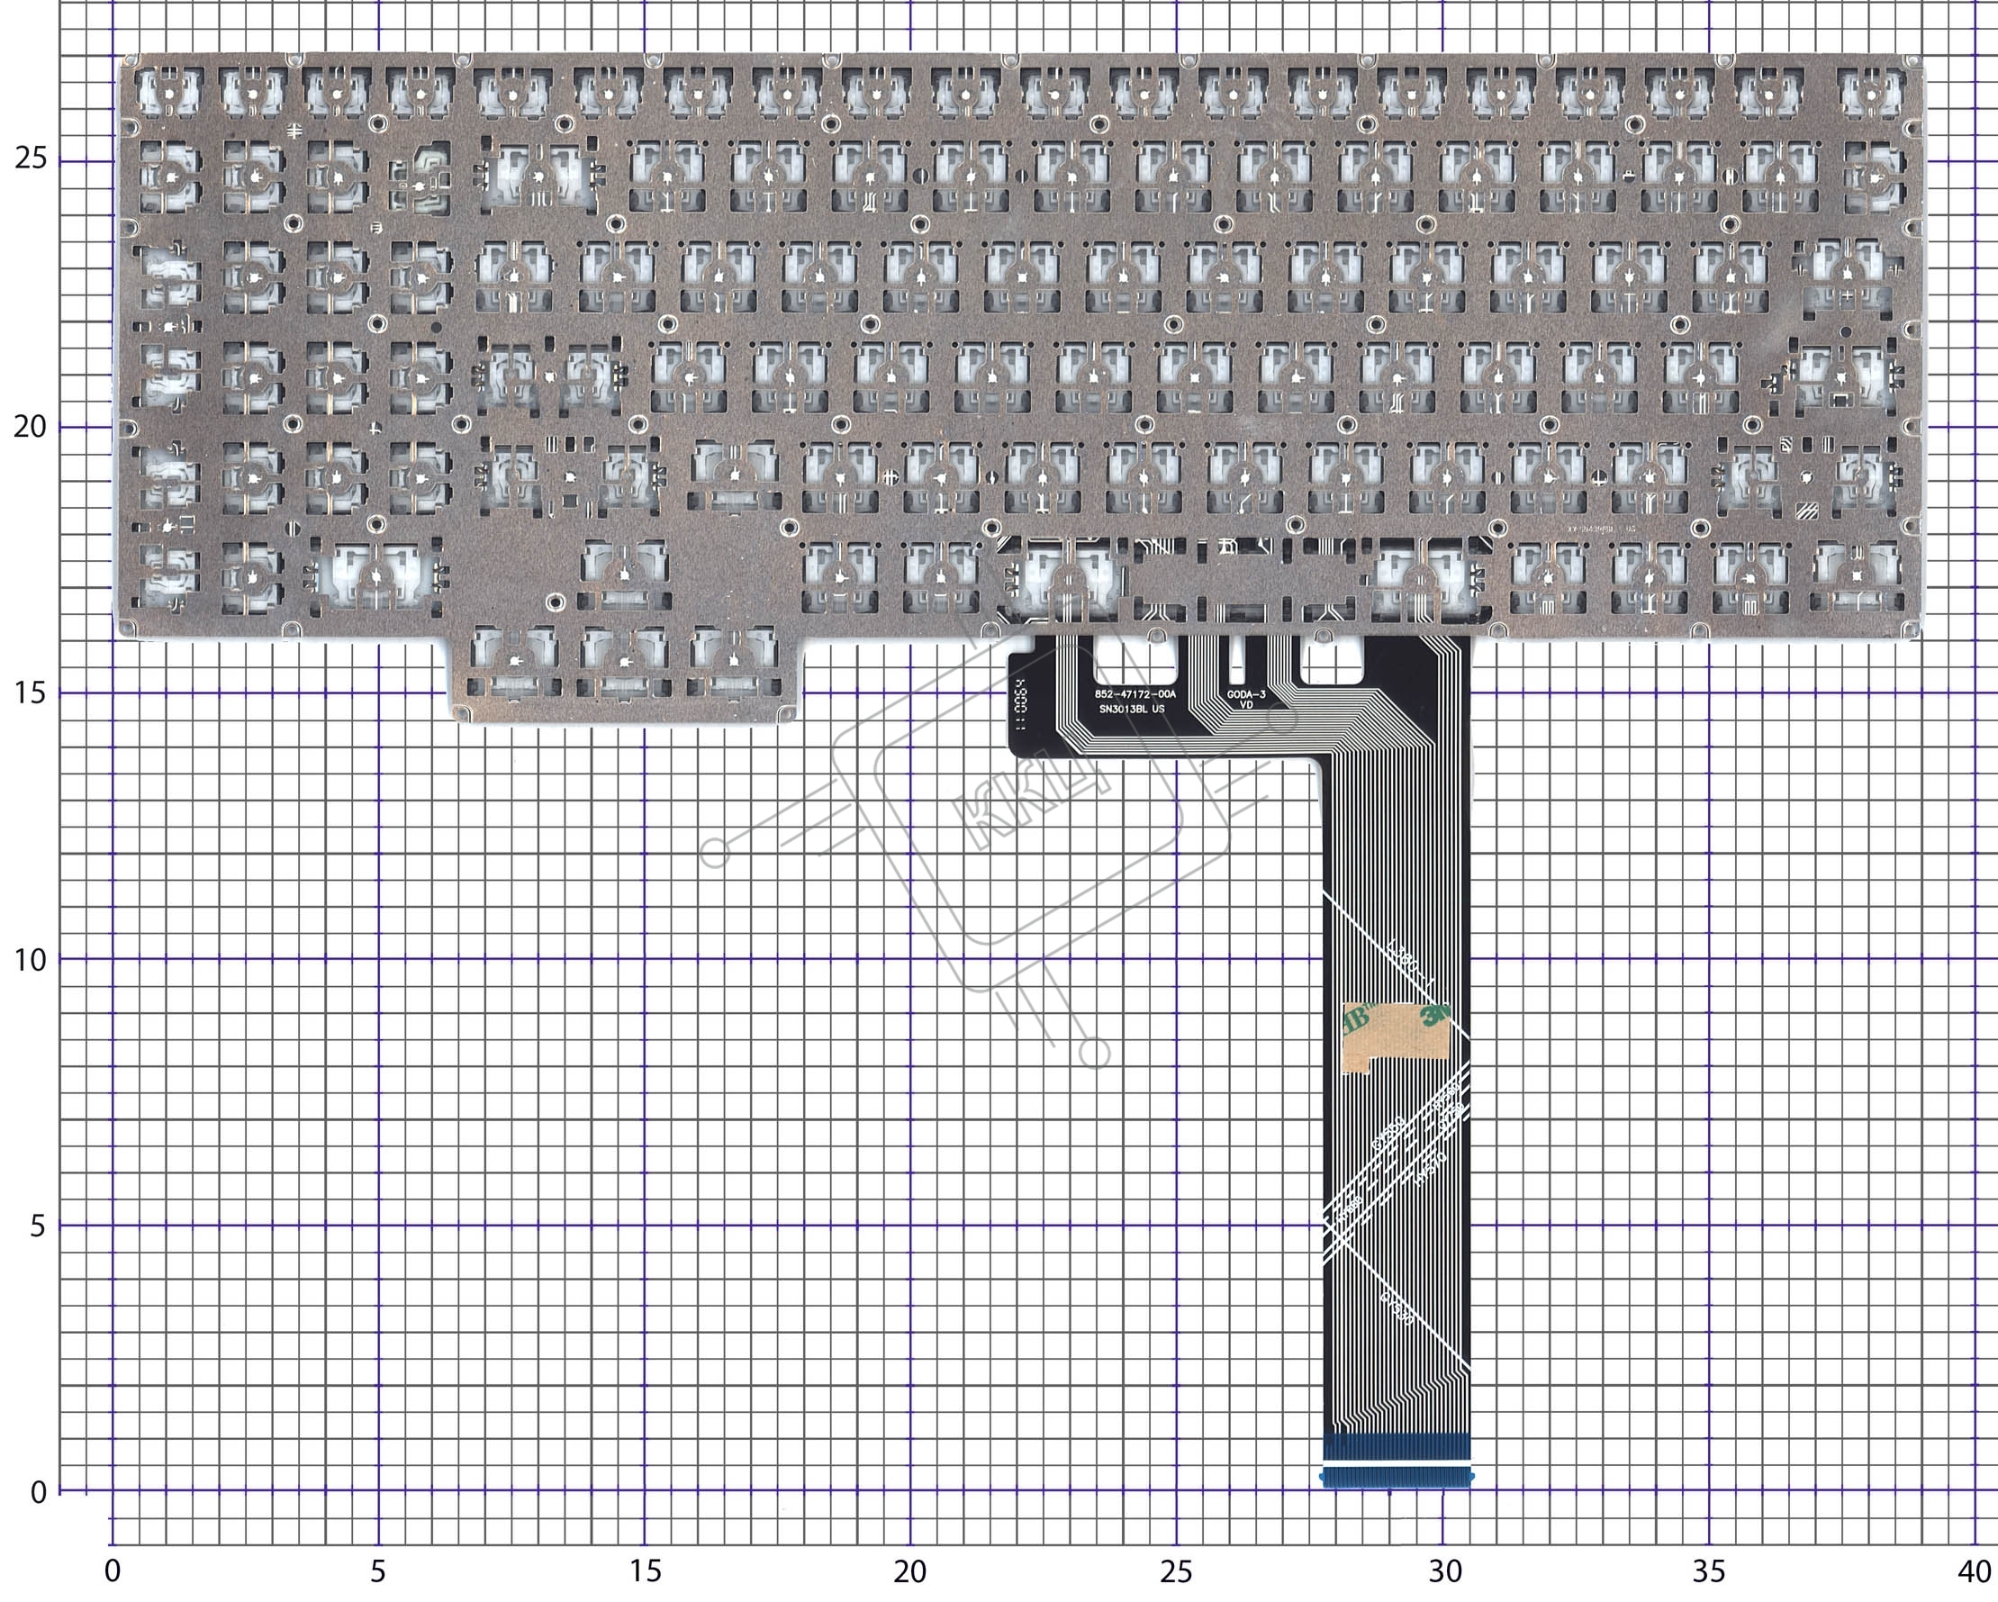Click the horizontal axis label 30
The width and height of the screenshot is (1998, 1602).
tap(1445, 1571)
